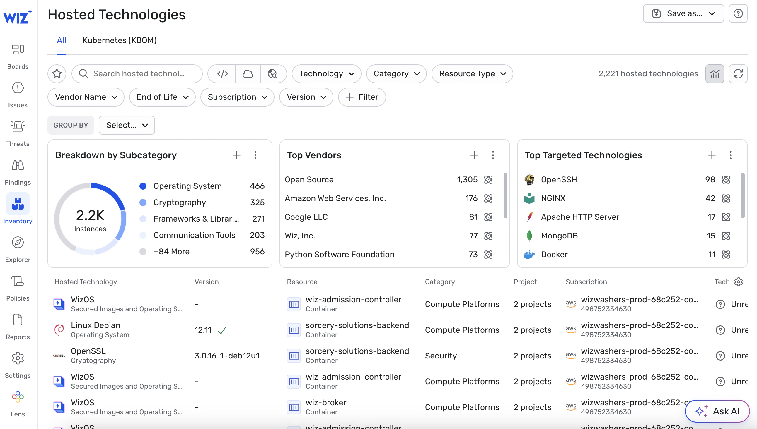Go to Explorer compass icon
Screen dimensions: 757x429
click(18, 243)
